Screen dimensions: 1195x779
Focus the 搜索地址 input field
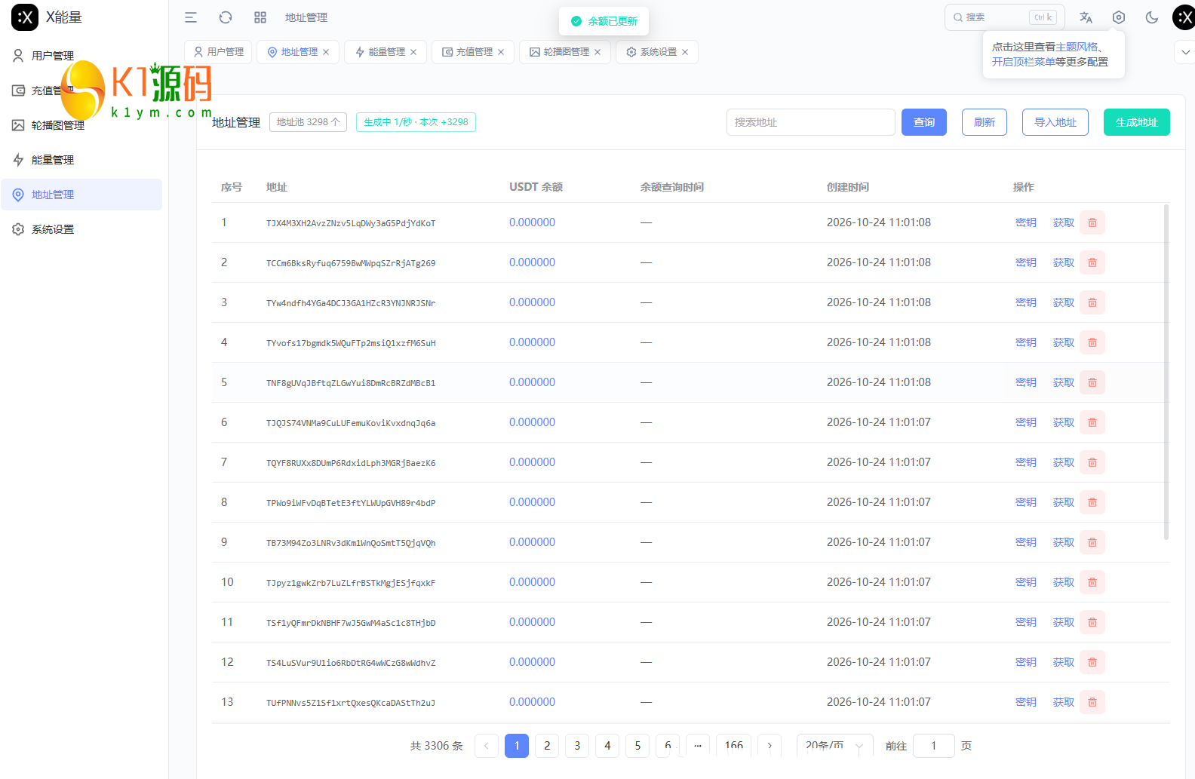tap(811, 122)
